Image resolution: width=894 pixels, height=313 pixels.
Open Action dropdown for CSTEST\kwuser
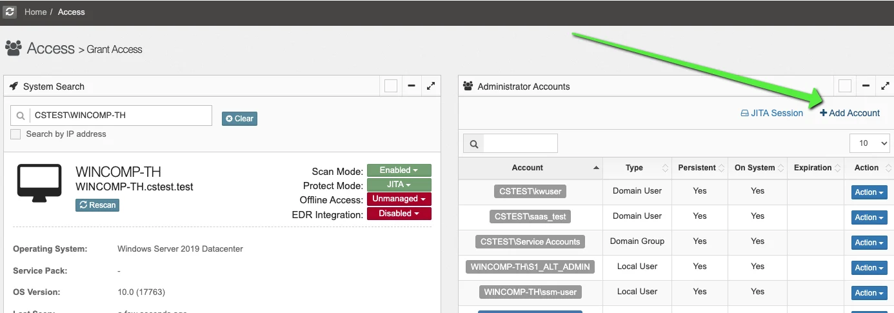(x=869, y=192)
